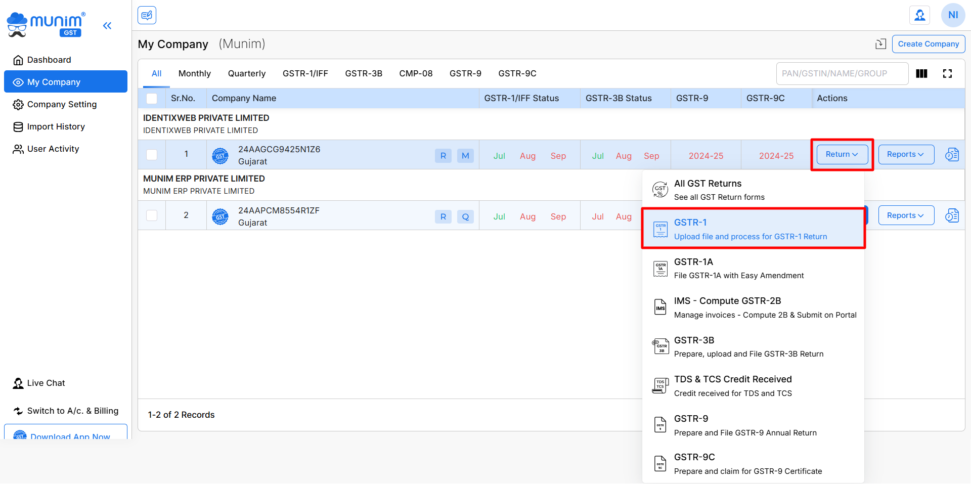Expand Reports dropdown for IDENTIXWEB row
This screenshot has height=484, width=971.
coord(906,154)
